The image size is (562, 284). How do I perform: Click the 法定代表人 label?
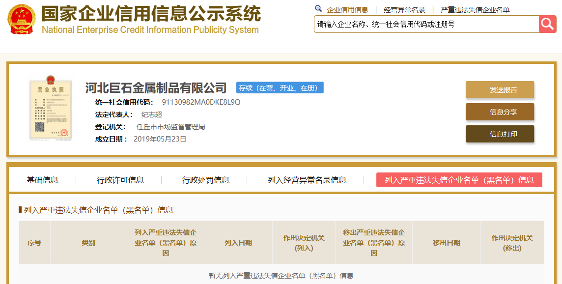point(113,114)
